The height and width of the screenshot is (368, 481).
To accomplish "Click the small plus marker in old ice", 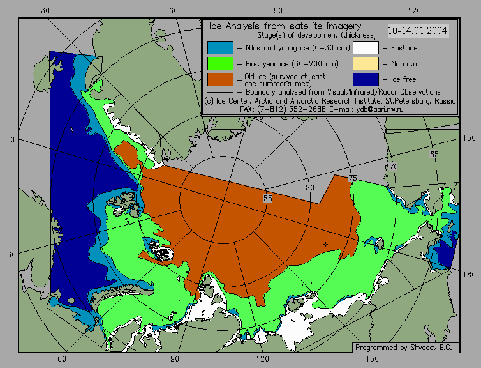I will pos(325,244).
